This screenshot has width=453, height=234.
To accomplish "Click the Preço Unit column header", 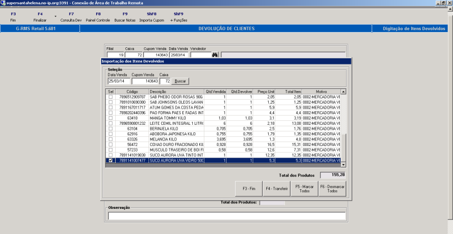I will pyautogui.click(x=265, y=92).
